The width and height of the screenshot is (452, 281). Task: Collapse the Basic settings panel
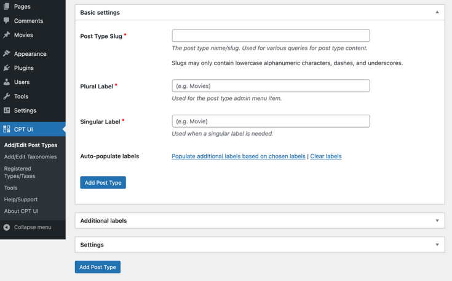(x=437, y=12)
